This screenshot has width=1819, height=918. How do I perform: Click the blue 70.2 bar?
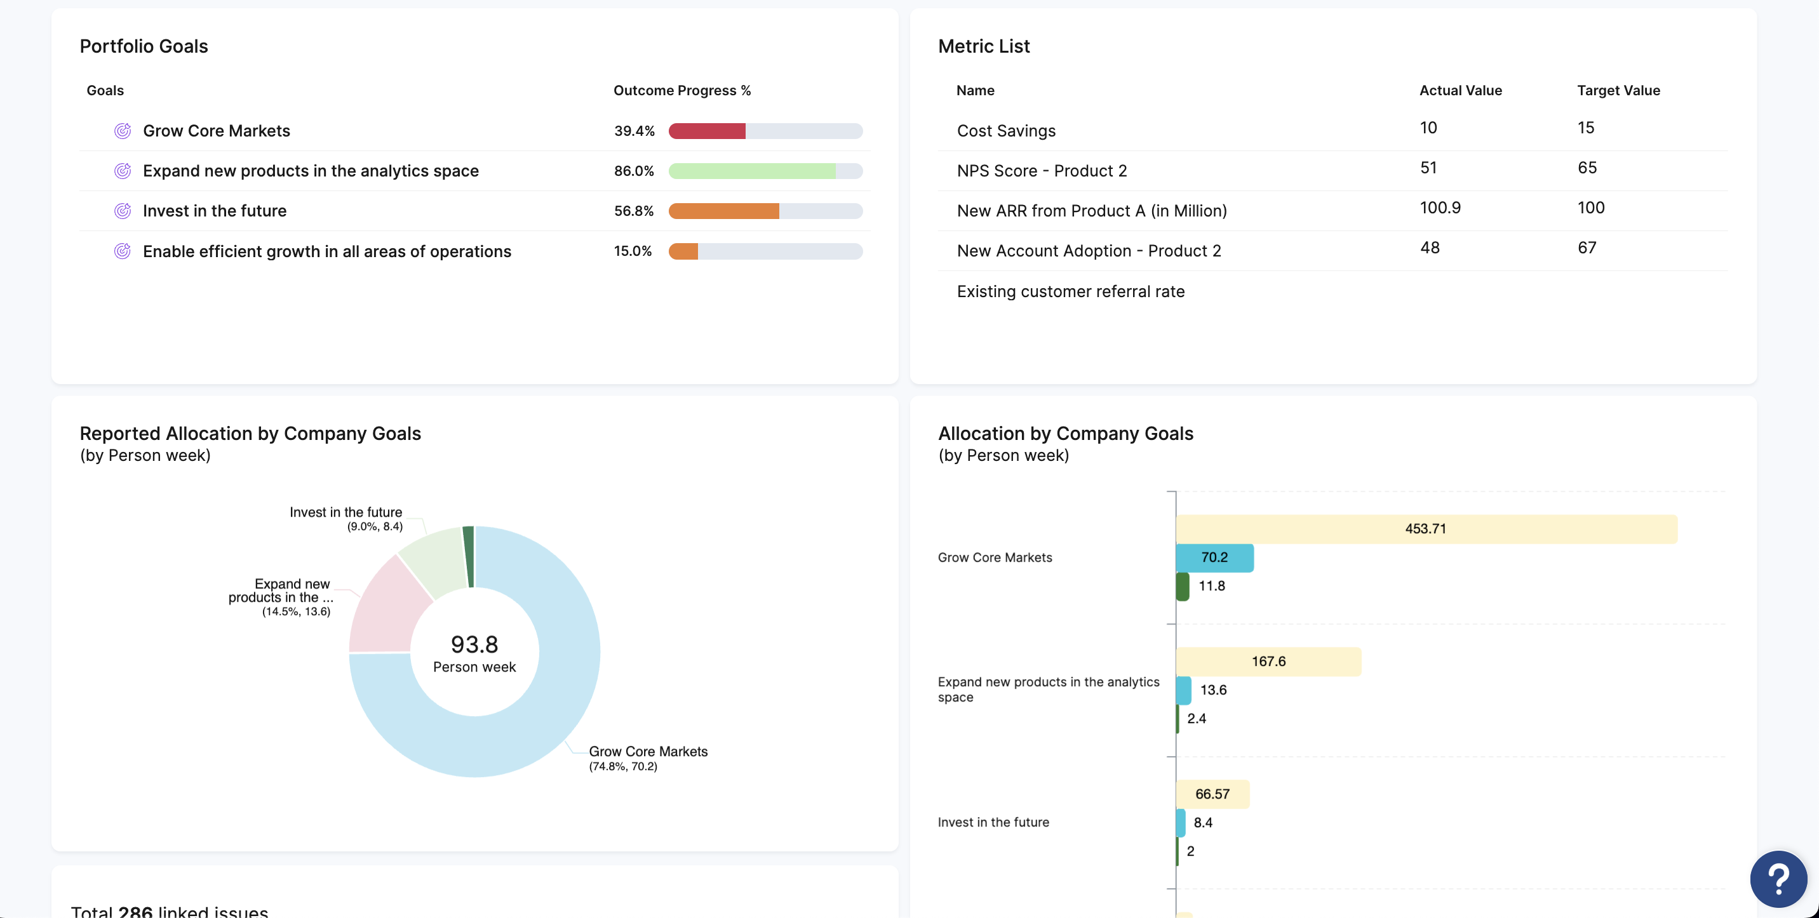[x=1214, y=557]
